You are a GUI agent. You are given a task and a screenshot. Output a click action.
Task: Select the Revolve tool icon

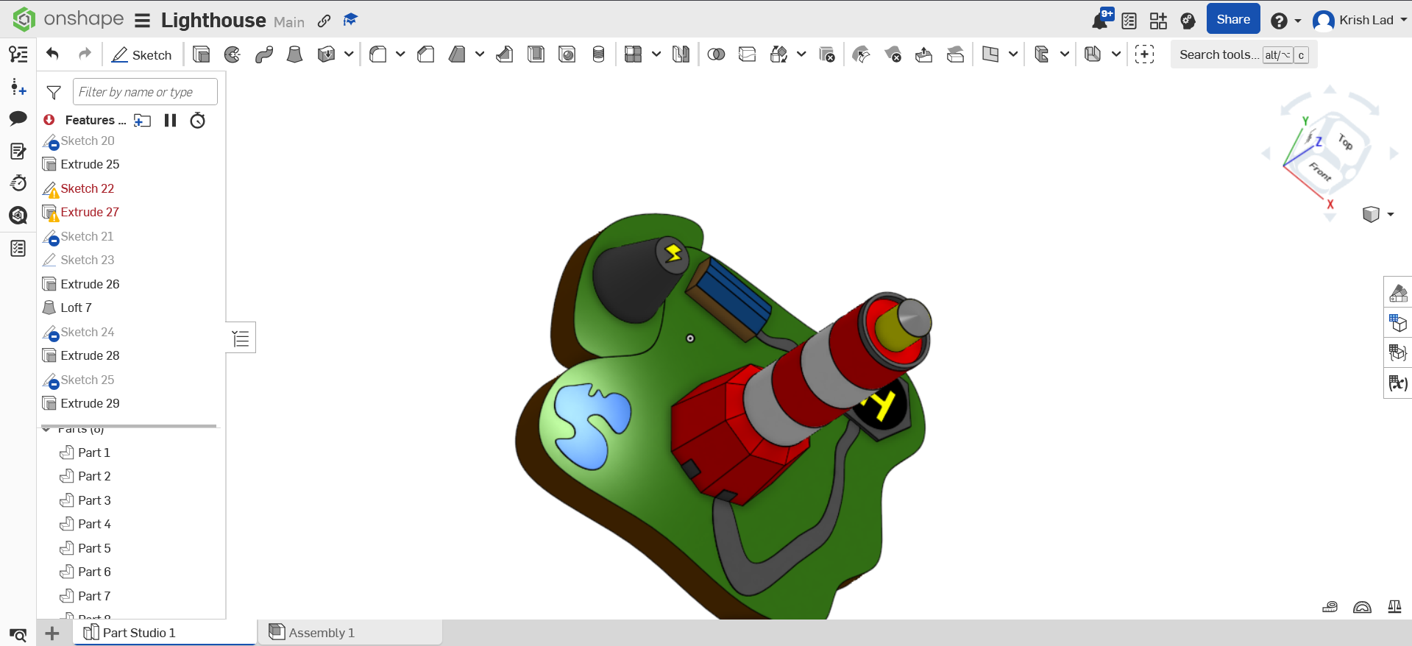(233, 54)
